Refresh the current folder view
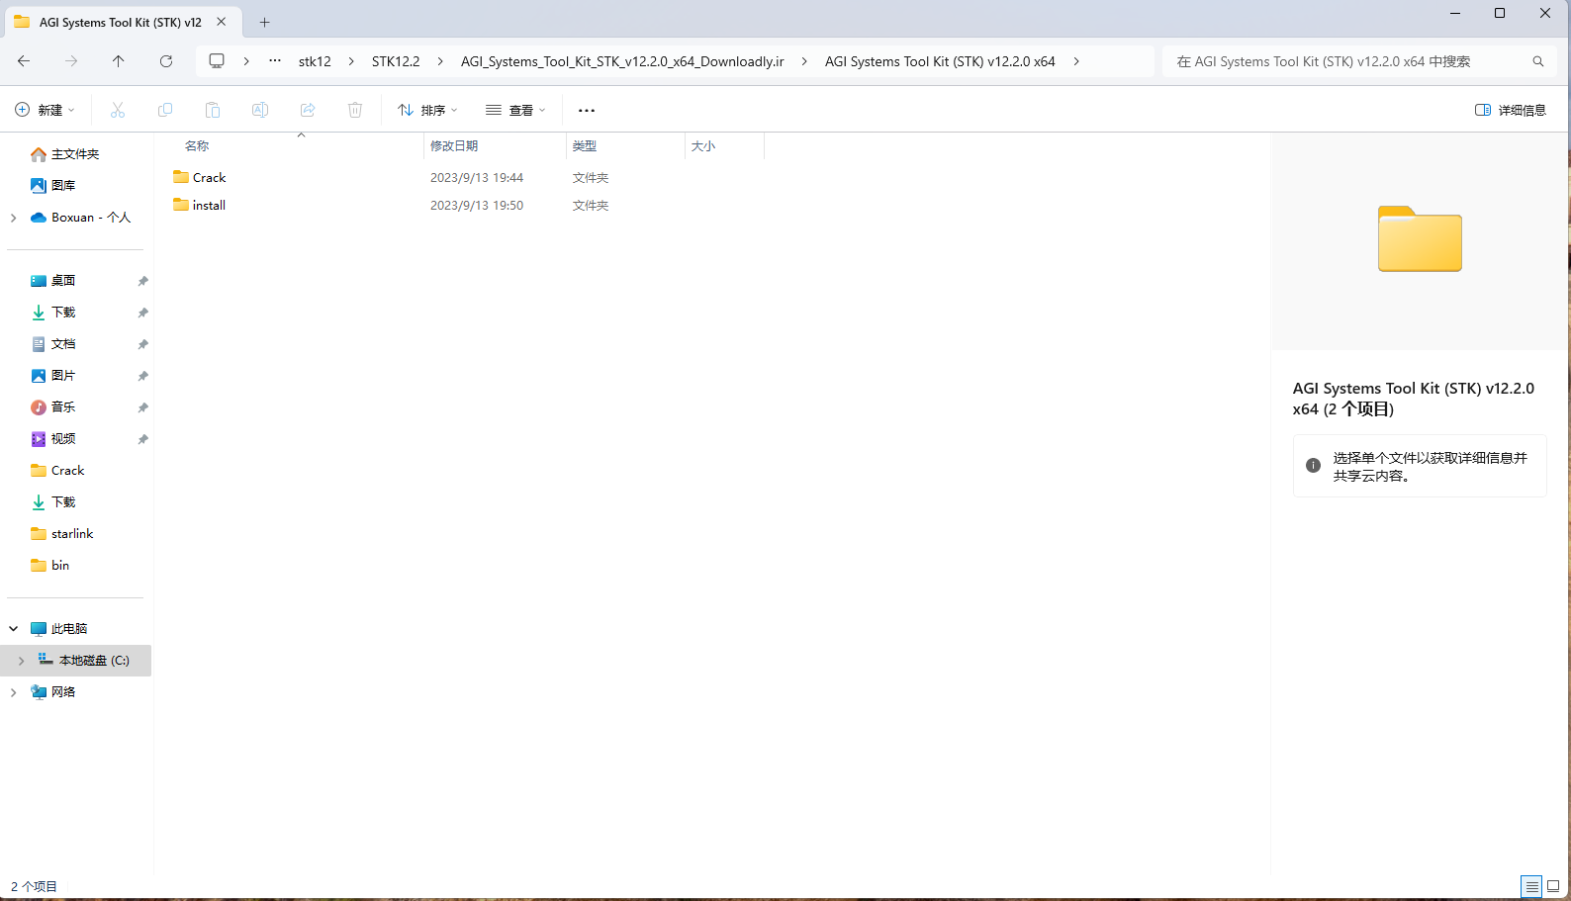 coord(166,61)
